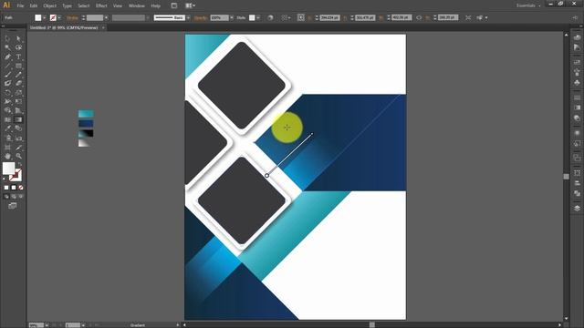The width and height of the screenshot is (584, 328).
Task: Open the stroke weight dropdown
Action: (106, 17)
